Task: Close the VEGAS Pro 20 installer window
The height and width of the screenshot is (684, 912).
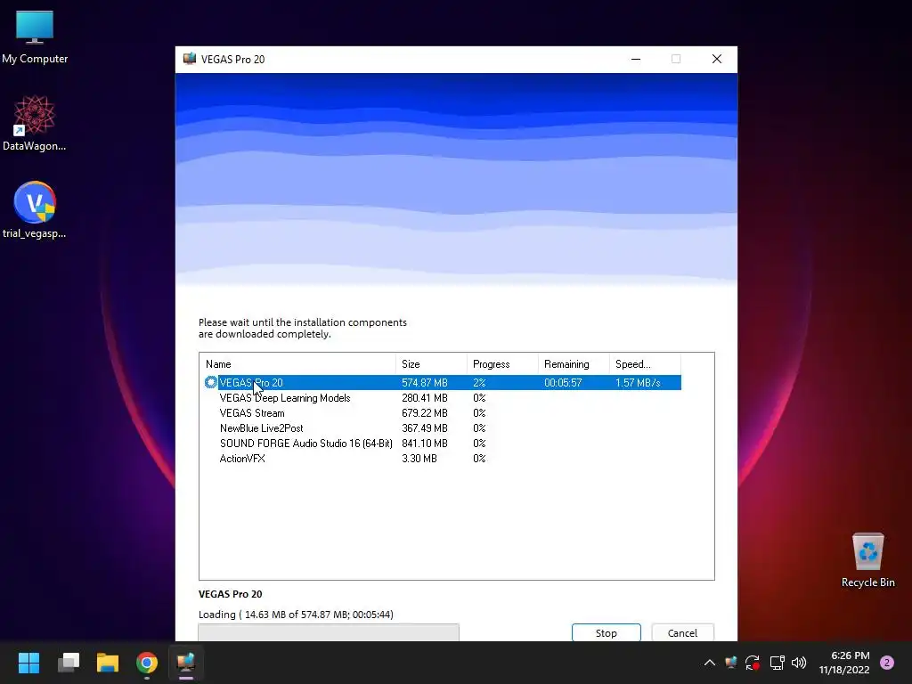Action: tap(717, 59)
